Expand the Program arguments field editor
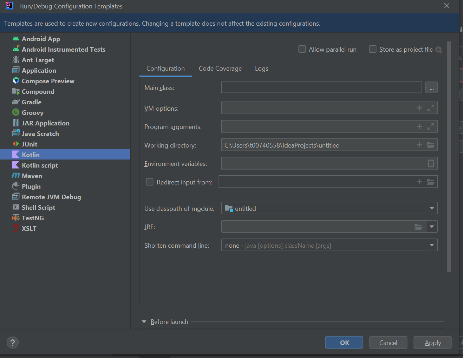The height and width of the screenshot is (358, 463). tap(431, 126)
